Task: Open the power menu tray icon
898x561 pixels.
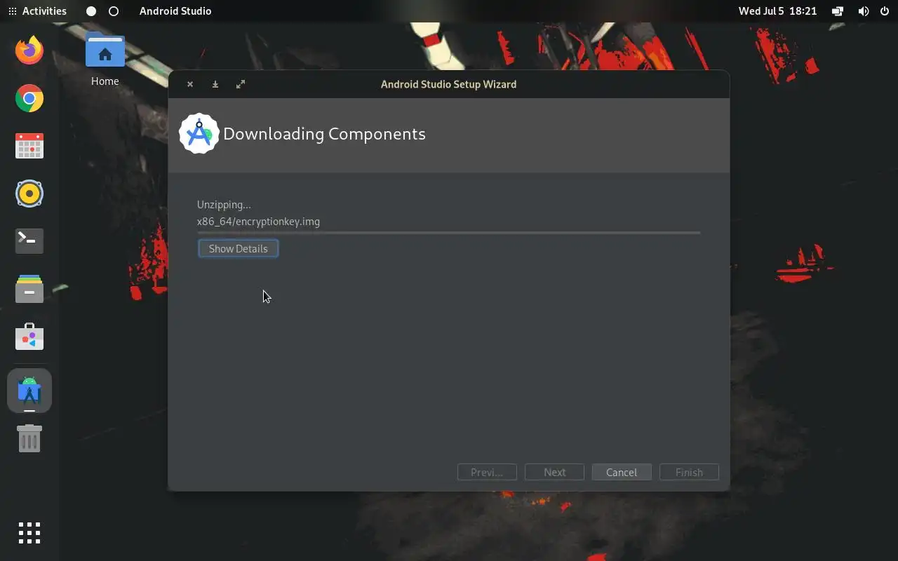Action: 884,11
